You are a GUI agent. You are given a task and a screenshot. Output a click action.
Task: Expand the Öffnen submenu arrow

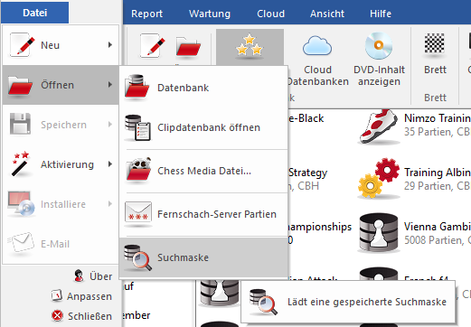pyautogui.click(x=110, y=85)
